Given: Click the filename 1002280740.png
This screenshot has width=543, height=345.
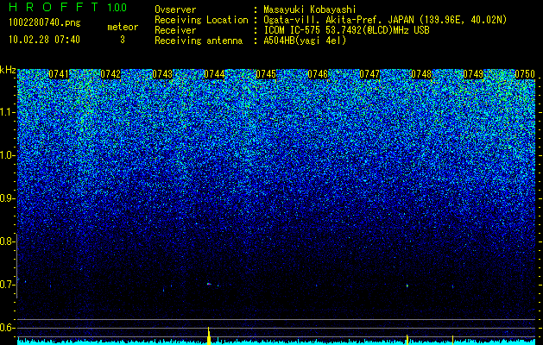Looking at the screenshot, I should (45, 22).
